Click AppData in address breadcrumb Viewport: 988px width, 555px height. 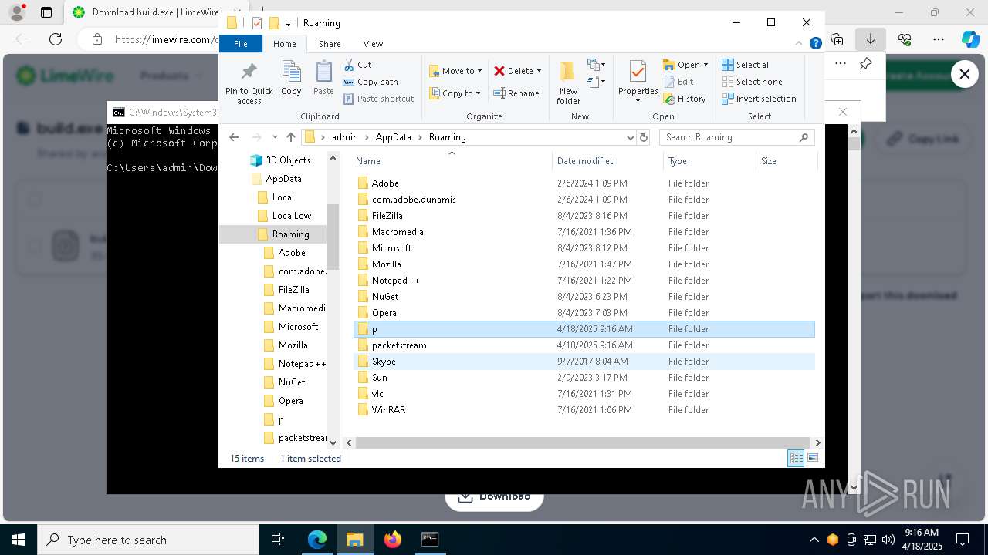tap(393, 137)
